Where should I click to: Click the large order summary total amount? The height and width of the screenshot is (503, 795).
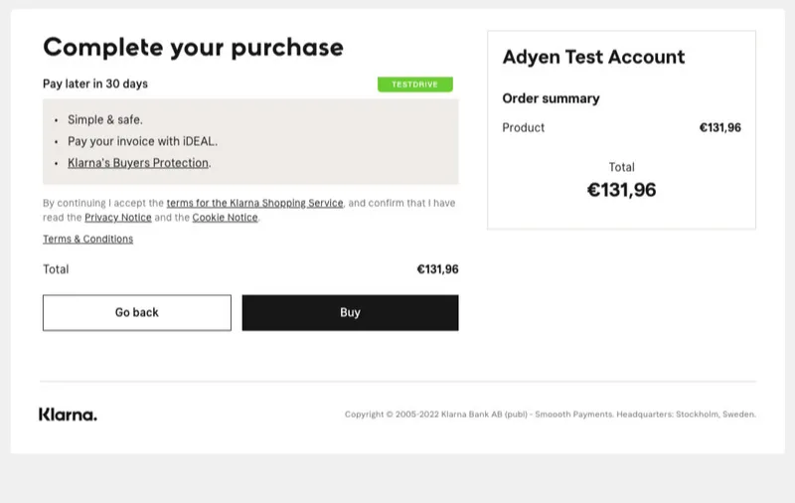621,190
